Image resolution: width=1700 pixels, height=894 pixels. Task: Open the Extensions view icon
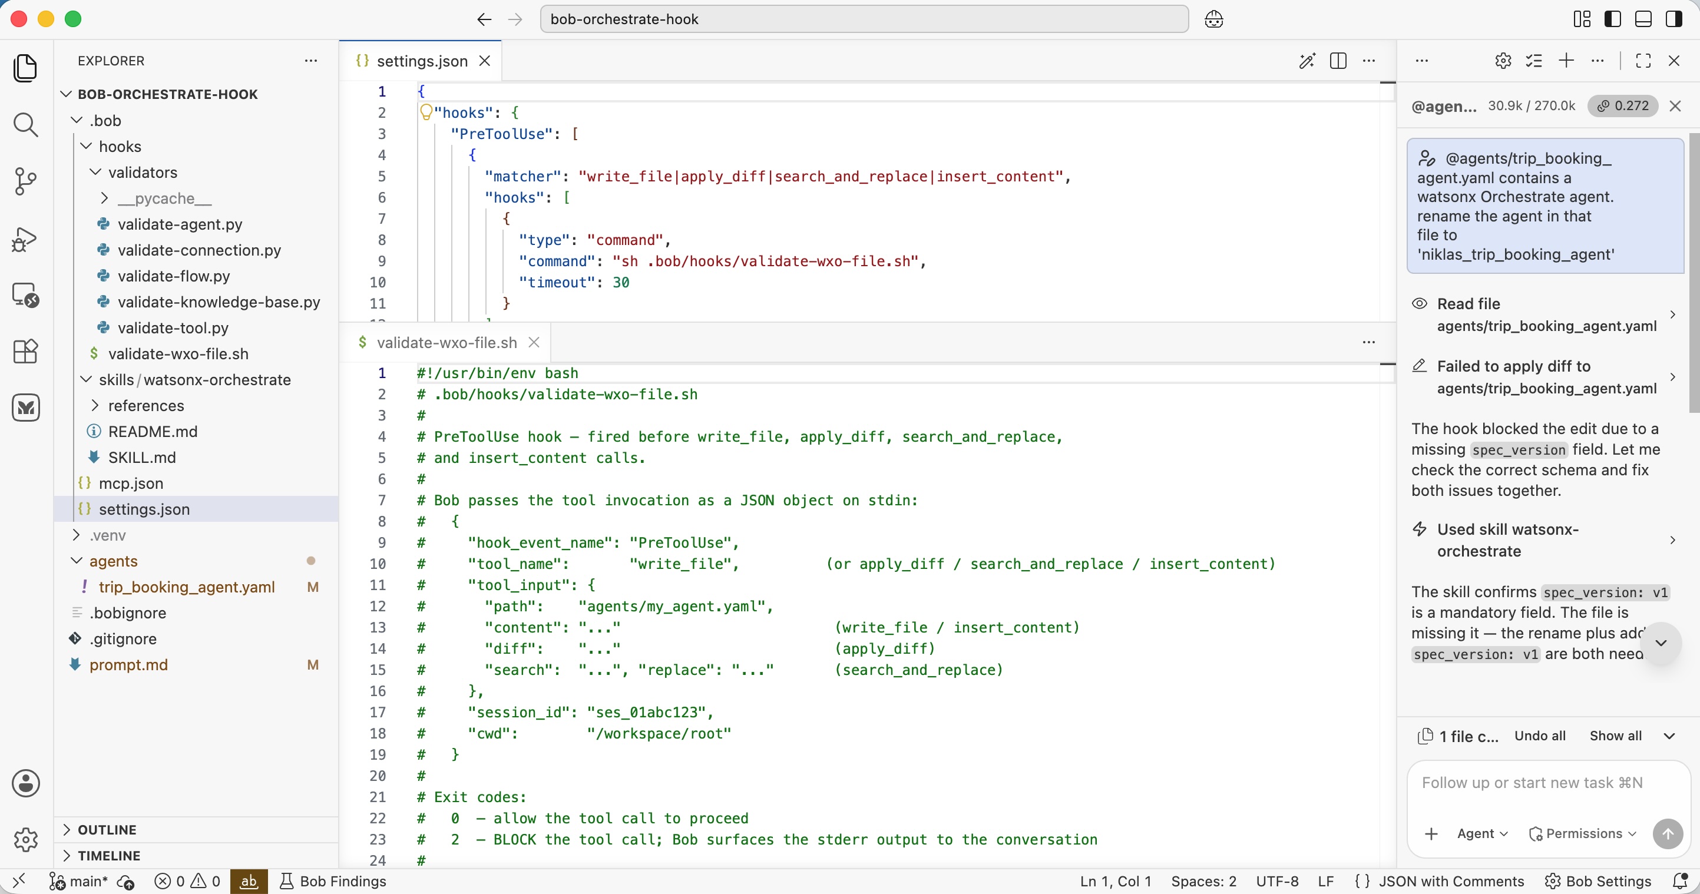click(26, 351)
